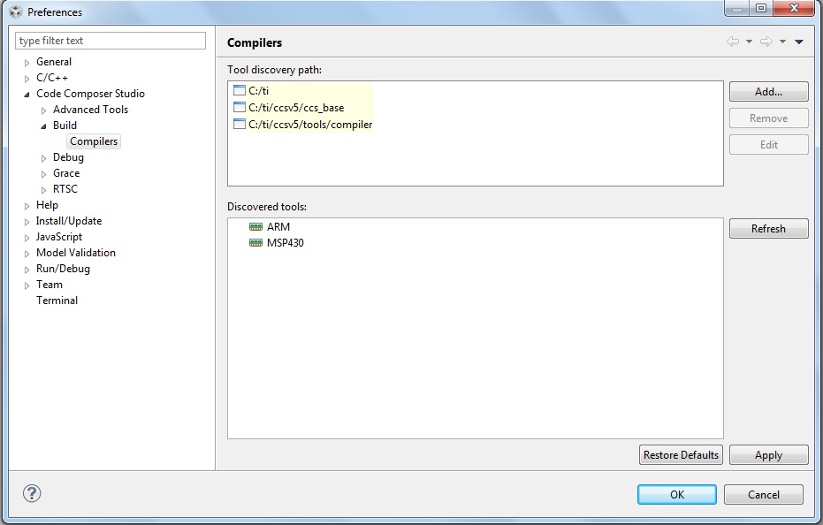Click the Add... button

pyautogui.click(x=768, y=91)
